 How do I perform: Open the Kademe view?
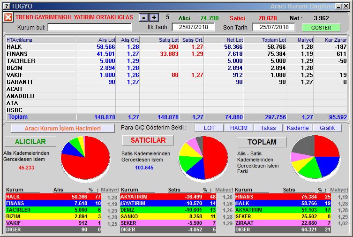pyautogui.click(x=298, y=128)
